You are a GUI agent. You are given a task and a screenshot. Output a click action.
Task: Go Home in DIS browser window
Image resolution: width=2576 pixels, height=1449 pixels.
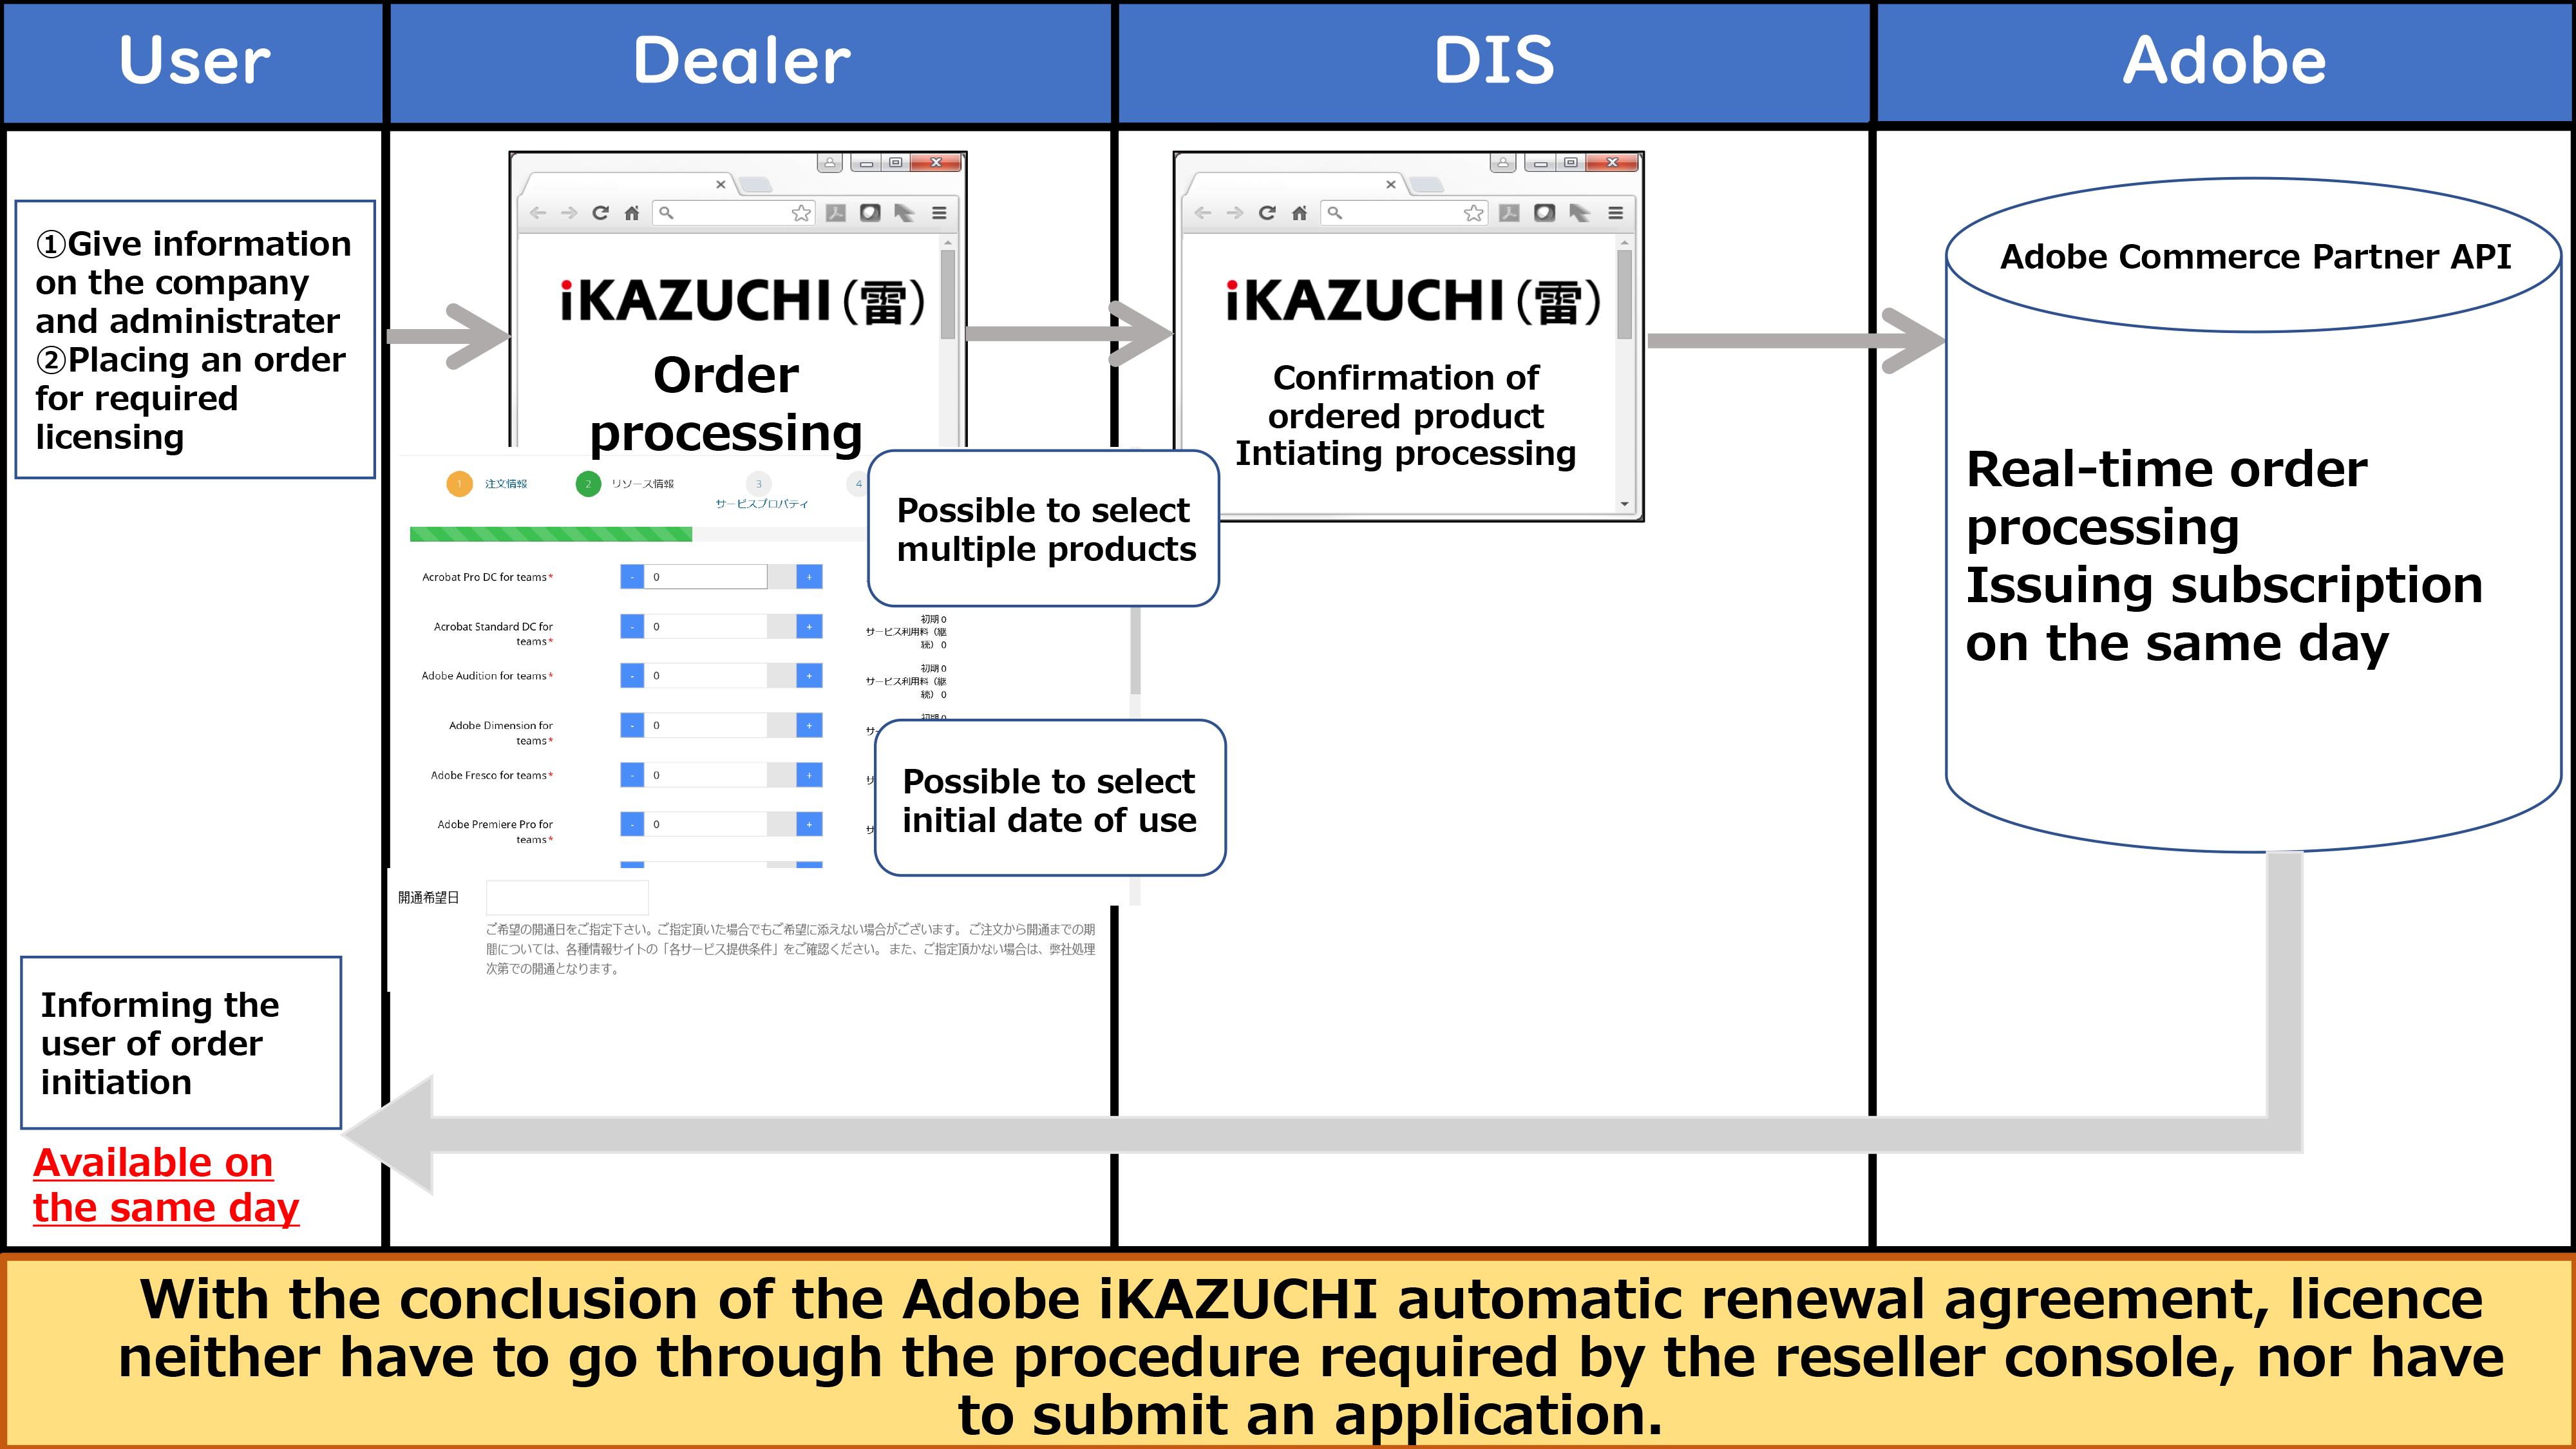1299,213
